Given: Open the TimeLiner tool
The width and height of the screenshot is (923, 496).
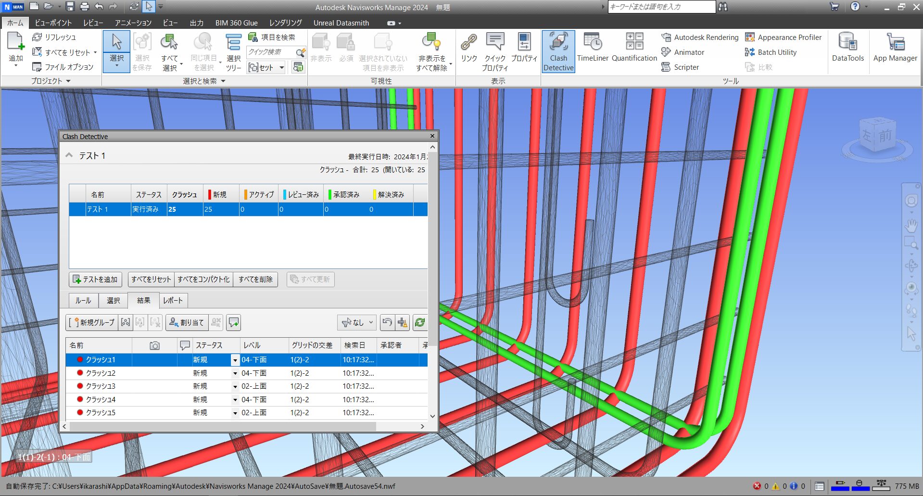Looking at the screenshot, I should click(x=593, y=48).
